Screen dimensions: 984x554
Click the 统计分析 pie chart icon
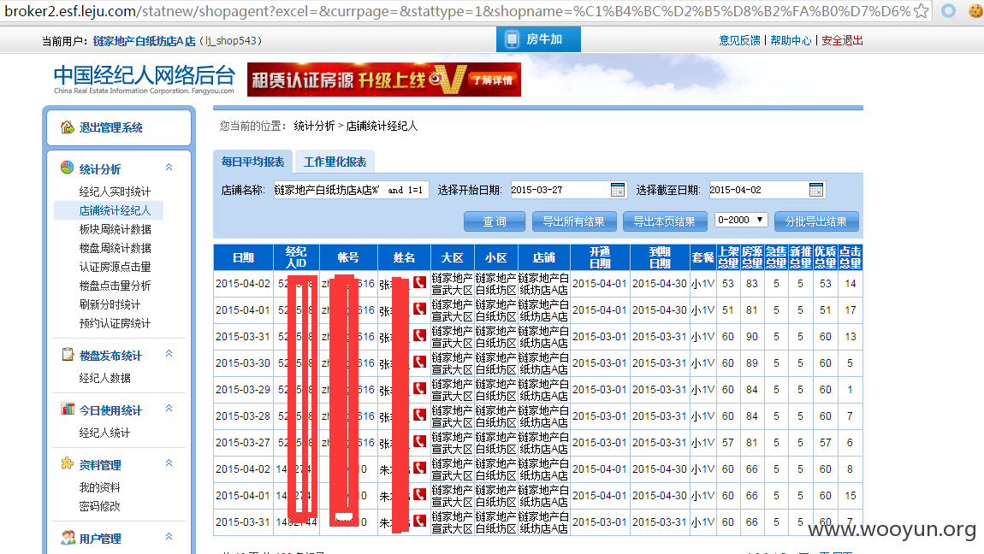coord(67,168)
